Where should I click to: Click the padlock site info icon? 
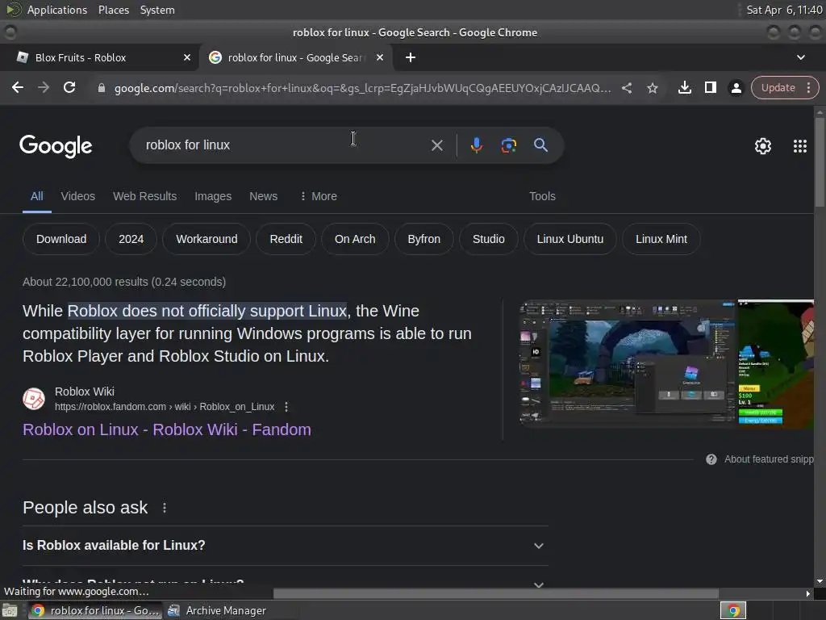point(101,88)
